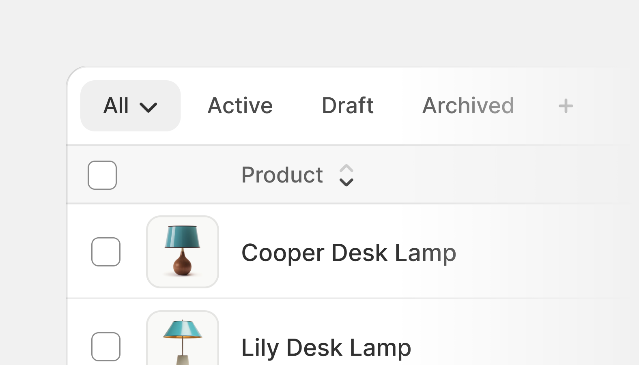Viewport: 639px width, 365px height.
Task: Check the Lily Desk Lamp row checkbox
Action: pos(106,347)
